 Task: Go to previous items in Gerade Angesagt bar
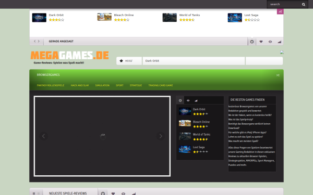pos(35,41)
